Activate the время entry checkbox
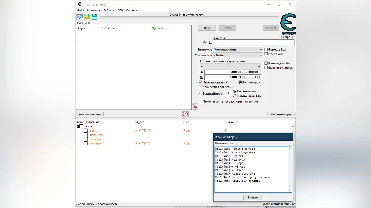The width and height of the screenshot is (371, 208). coord(86,131)
